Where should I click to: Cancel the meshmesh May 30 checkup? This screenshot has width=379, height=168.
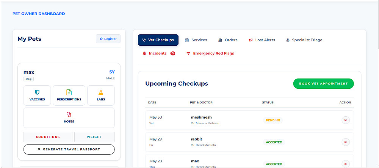coord(346,120)
